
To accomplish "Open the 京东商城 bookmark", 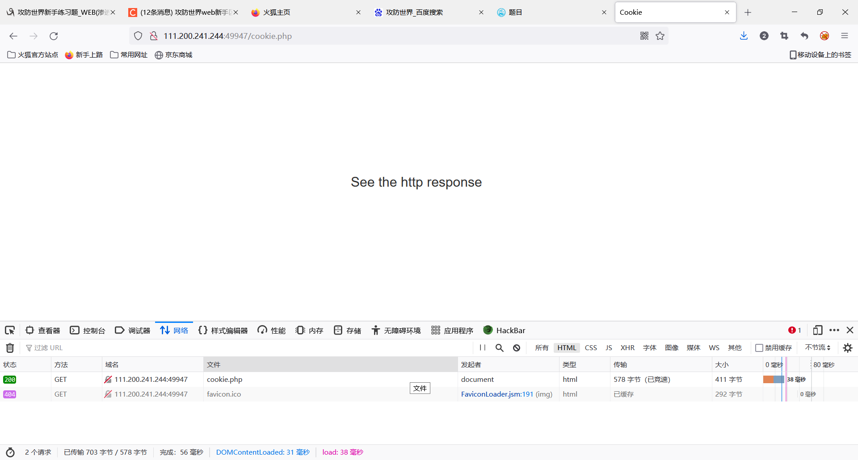I will pyautogui.click(x=173, y=54).
